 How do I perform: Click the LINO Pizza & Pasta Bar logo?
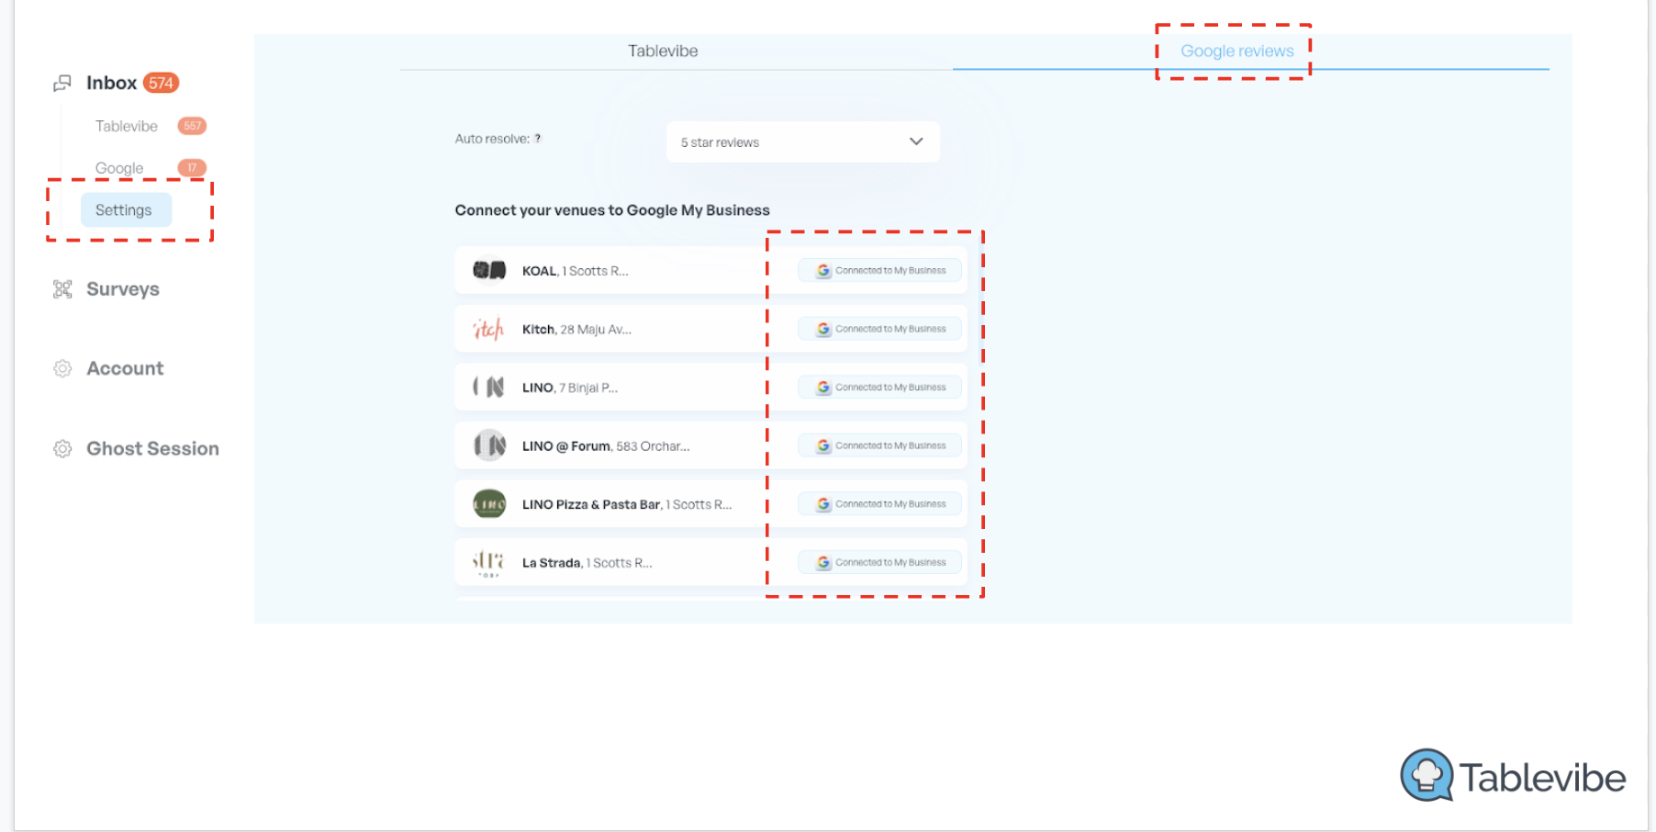pyautogui.click(x=489, y=503)
